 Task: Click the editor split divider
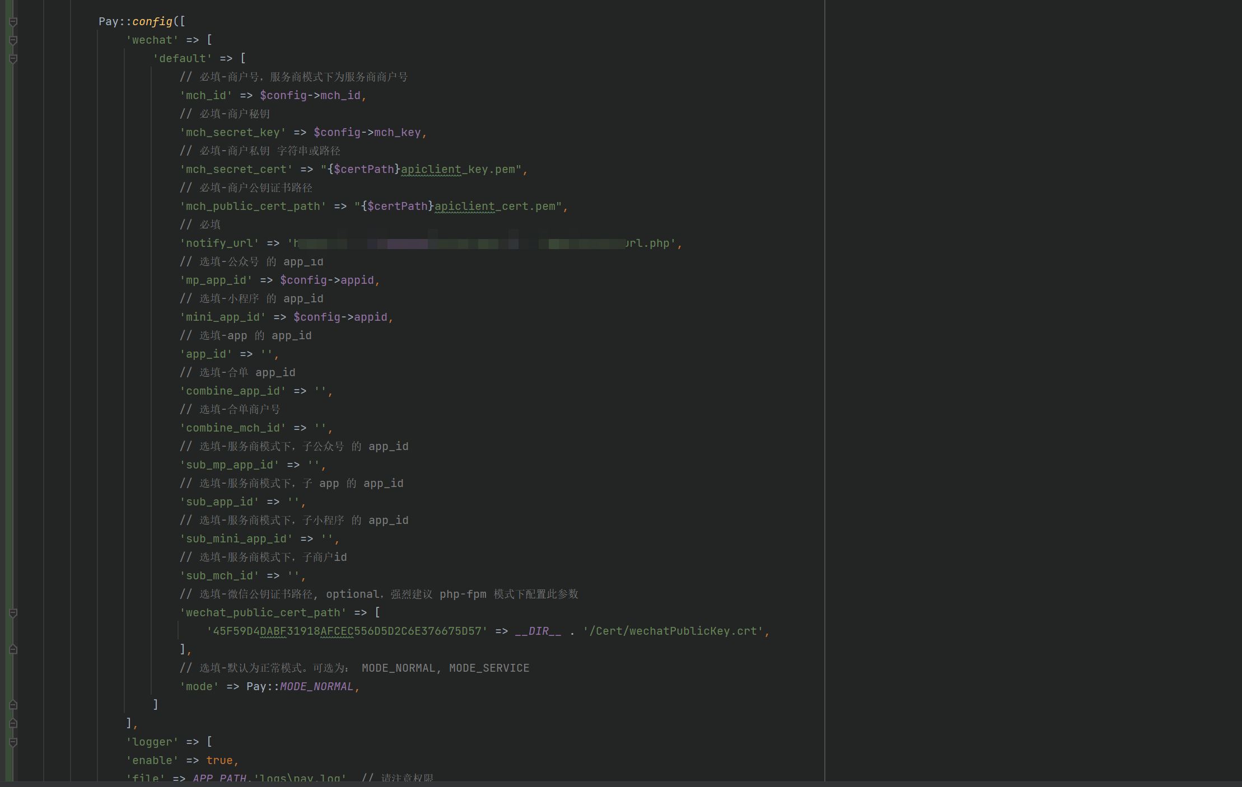click(825, 392)
